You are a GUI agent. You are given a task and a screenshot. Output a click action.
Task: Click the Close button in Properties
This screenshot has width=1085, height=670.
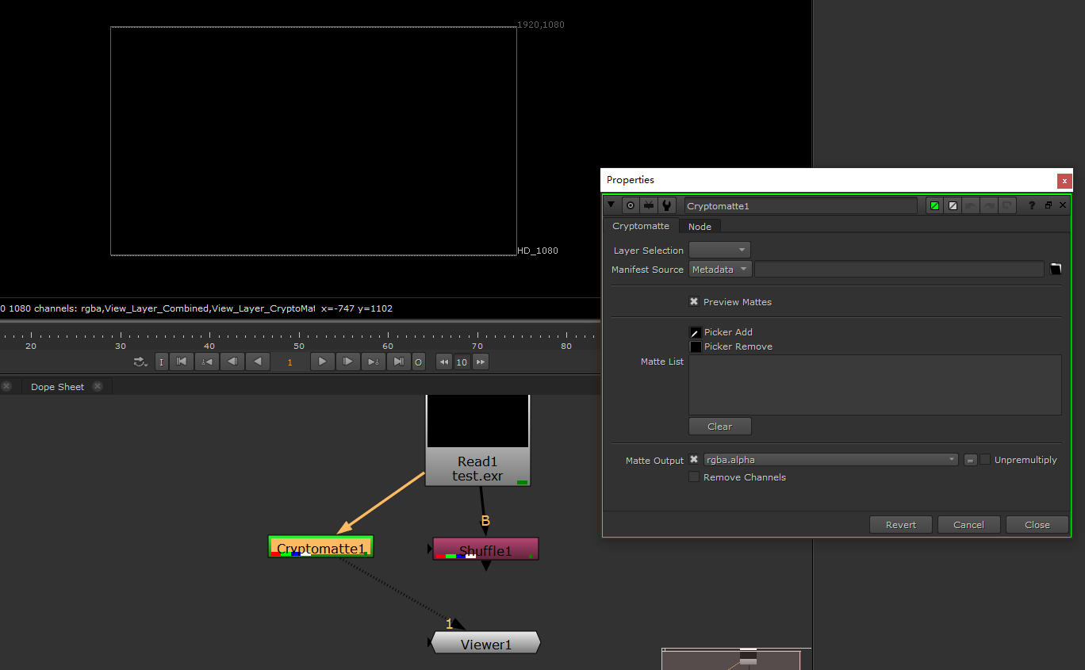[x=1037, y=525]
